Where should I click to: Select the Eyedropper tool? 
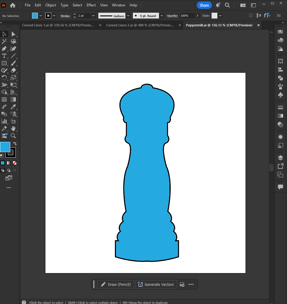(x=13, y=107)
